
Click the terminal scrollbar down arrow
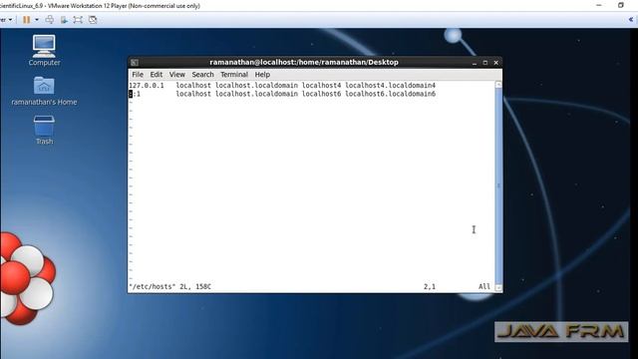coord(498,288)
